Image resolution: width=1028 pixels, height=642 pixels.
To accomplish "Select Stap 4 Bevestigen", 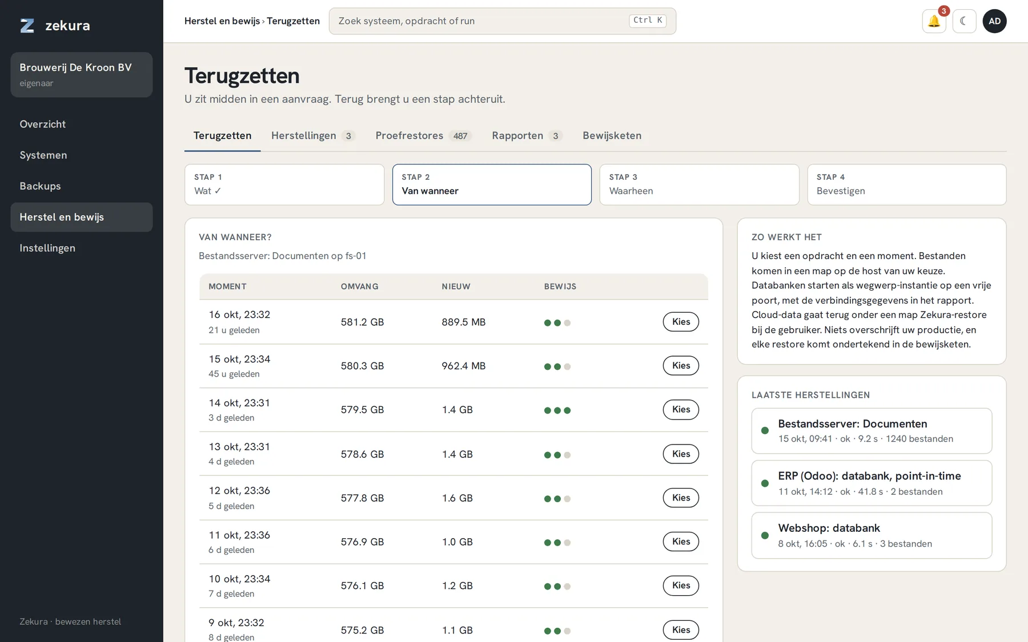I will pyautogui.click(x=906, y=184).
